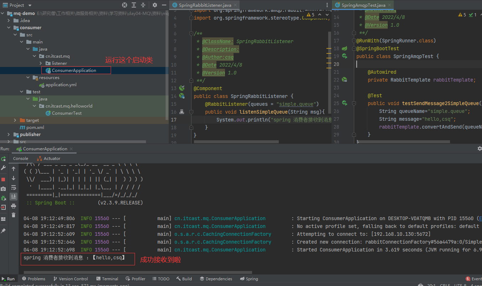Click the print console icon
This screenshot has height=286, width=482.
coord(14,206)
